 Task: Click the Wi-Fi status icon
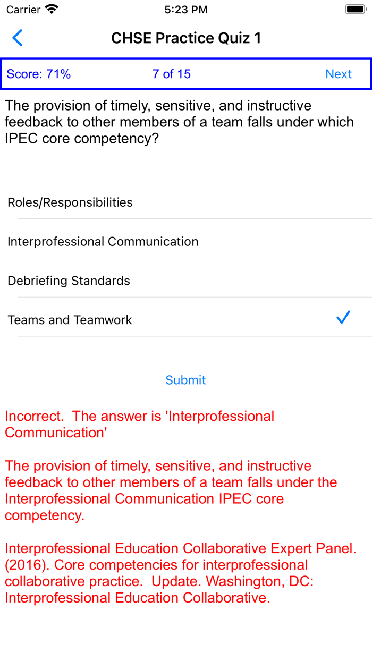pyautogui.click(x=52, y=10)
